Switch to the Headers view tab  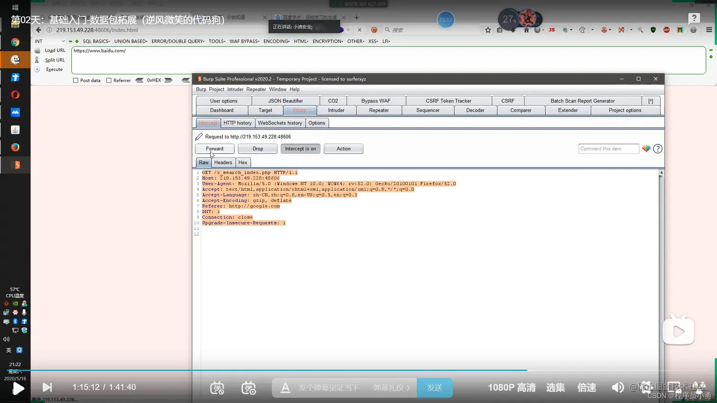223,162
